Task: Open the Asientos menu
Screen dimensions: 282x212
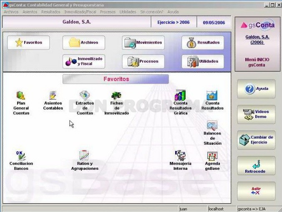Action: [30, 12]
